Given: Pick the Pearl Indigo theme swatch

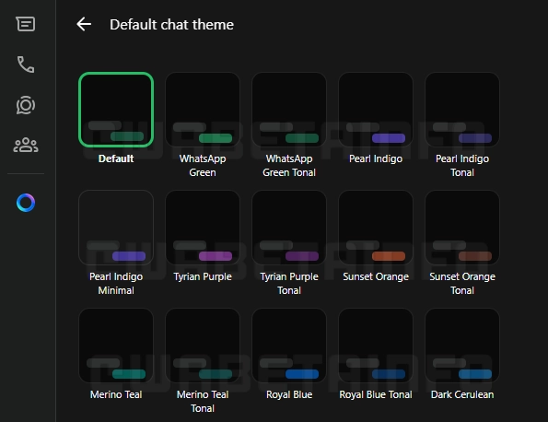Looking at the screenshot, I should coord(376,110).
